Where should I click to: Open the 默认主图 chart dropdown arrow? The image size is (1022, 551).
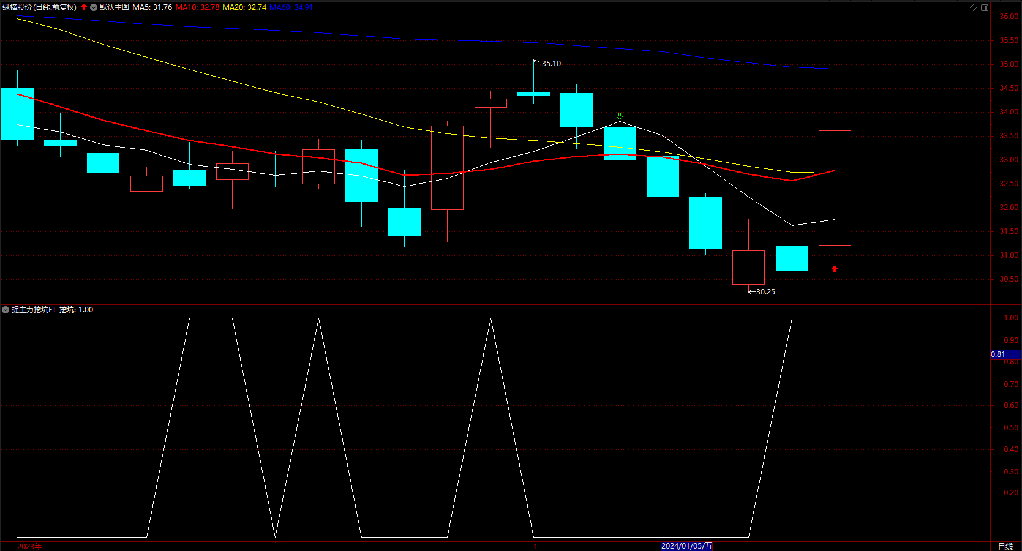click(94, 7)
